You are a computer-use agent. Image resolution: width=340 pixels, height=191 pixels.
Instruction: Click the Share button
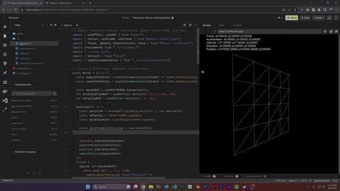[x=292, y=18]
